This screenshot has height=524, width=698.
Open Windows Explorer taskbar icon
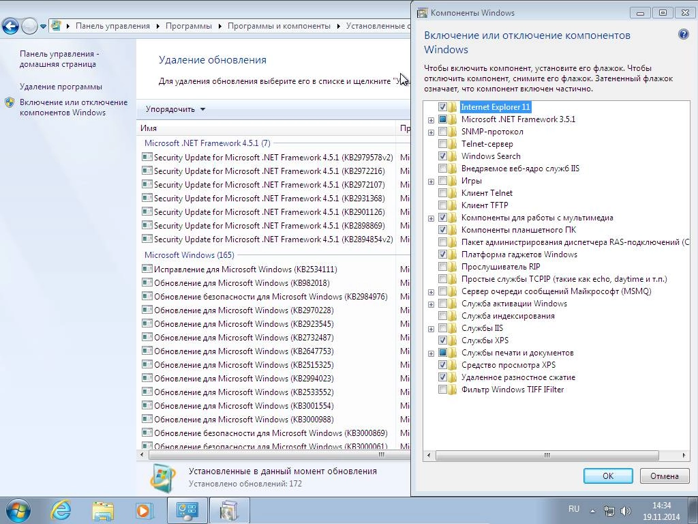[103, 510]
